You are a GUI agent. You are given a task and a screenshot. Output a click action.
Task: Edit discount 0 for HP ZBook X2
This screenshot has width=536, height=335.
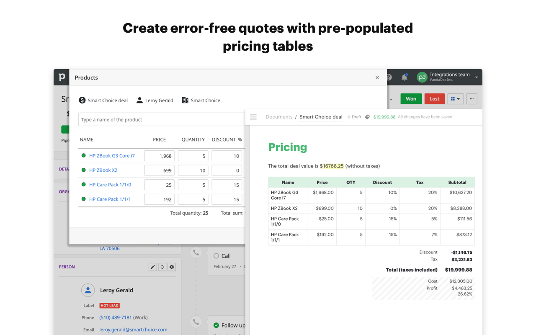tap(227, 170)
